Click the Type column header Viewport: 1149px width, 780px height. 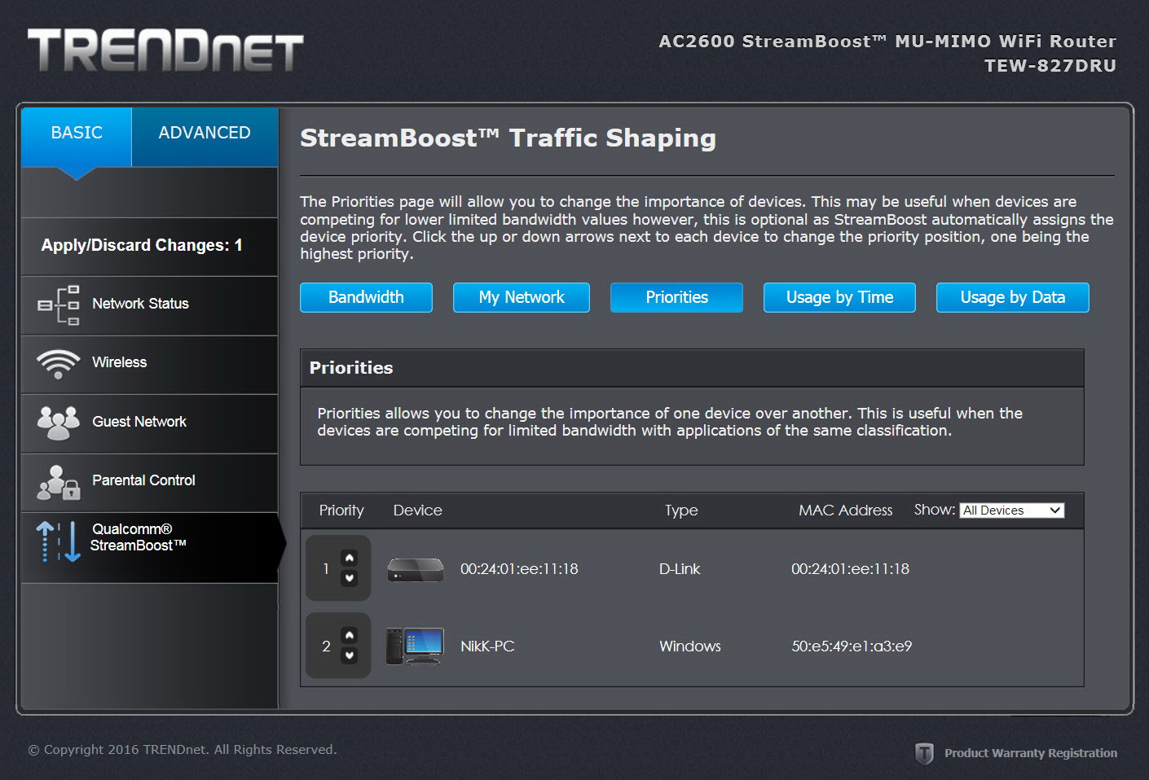(681, 511)
